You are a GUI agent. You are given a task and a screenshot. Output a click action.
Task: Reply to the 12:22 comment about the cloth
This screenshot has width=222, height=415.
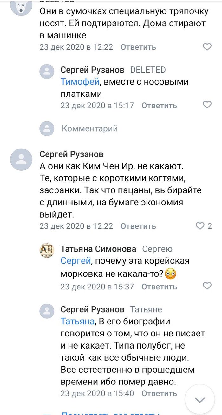[138, 47]
